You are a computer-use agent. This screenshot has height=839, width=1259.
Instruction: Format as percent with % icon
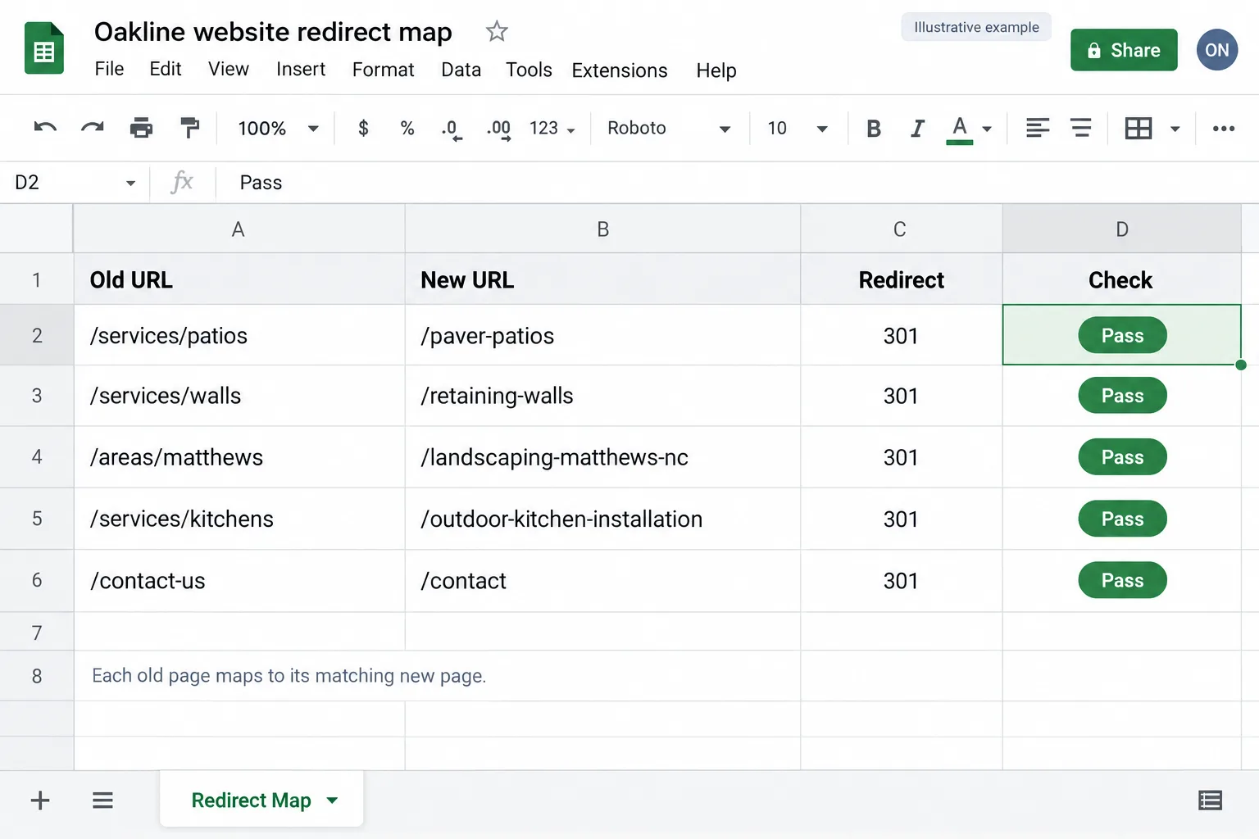coord(407,128)
